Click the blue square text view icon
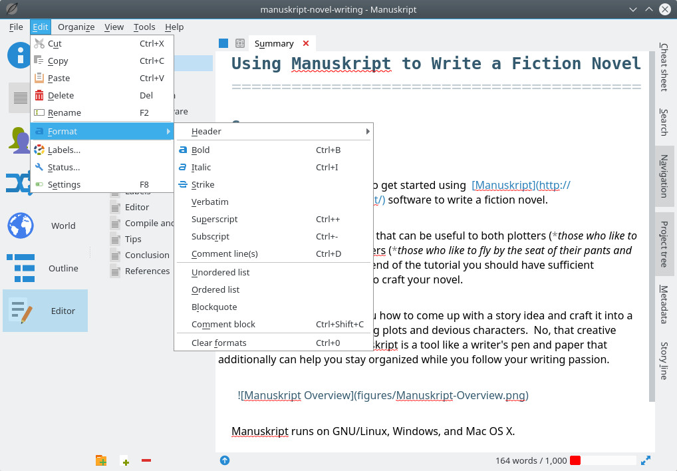 tap(223, 43)
